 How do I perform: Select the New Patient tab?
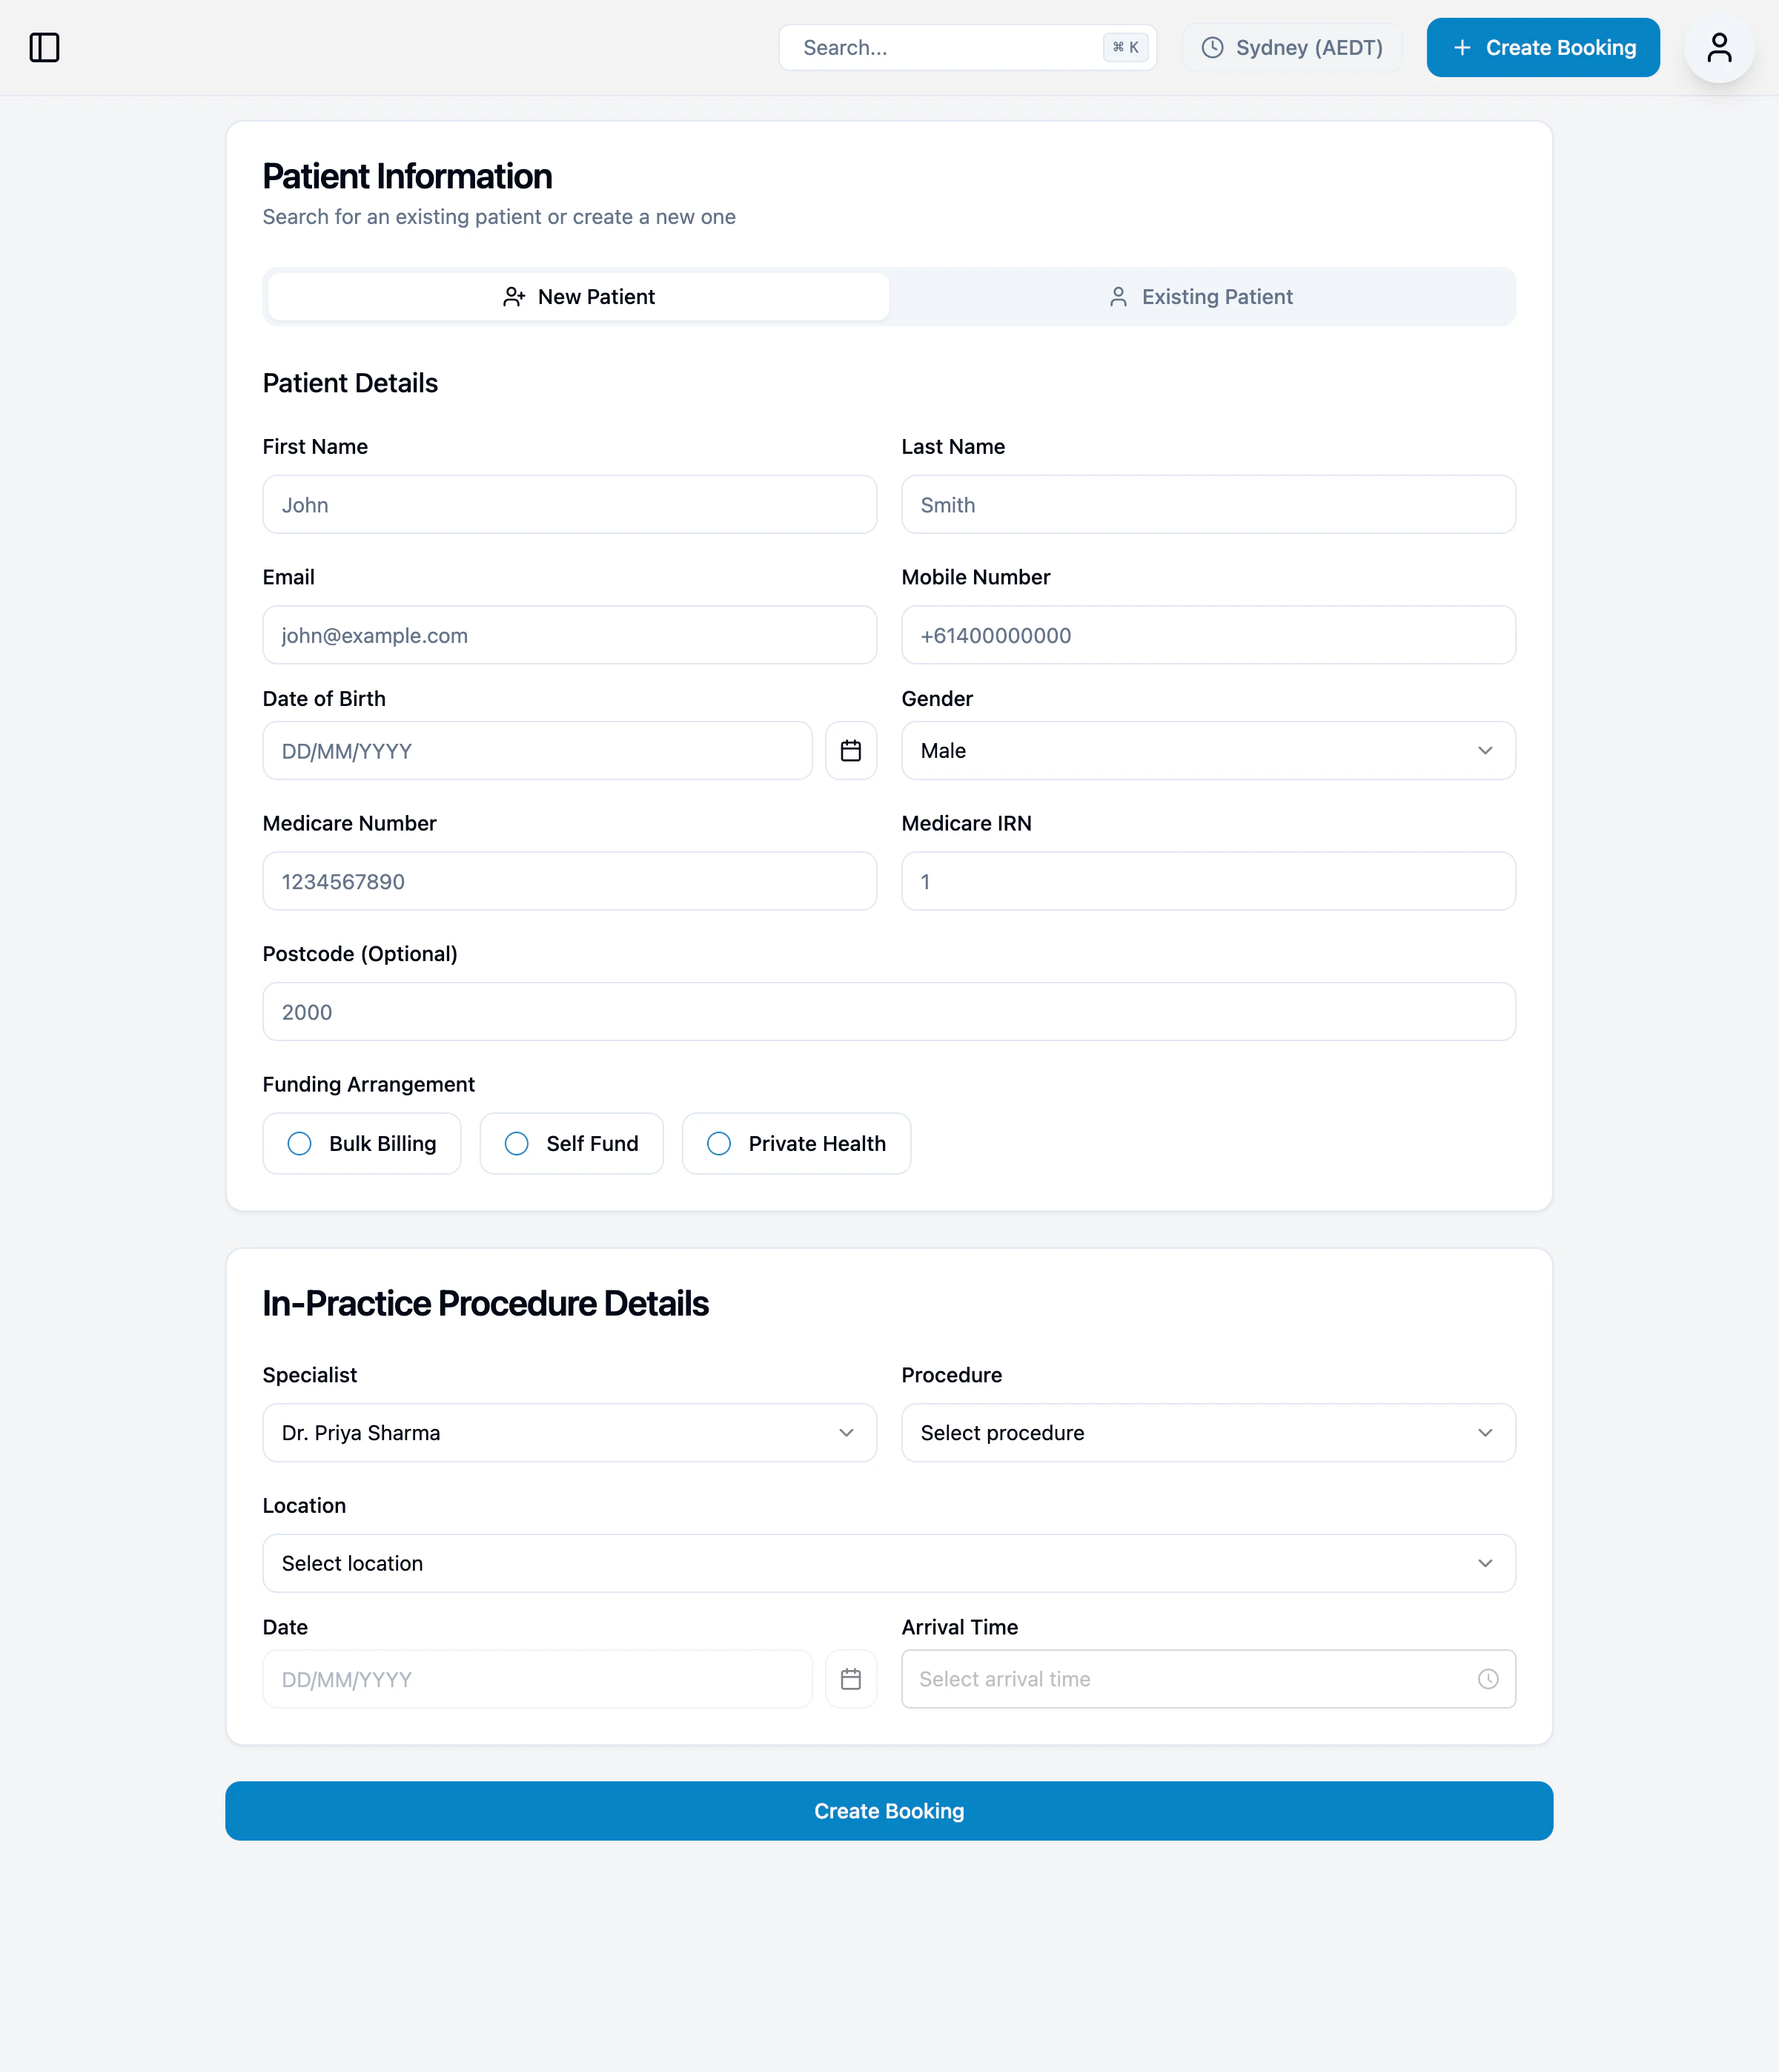coord(576,296)
